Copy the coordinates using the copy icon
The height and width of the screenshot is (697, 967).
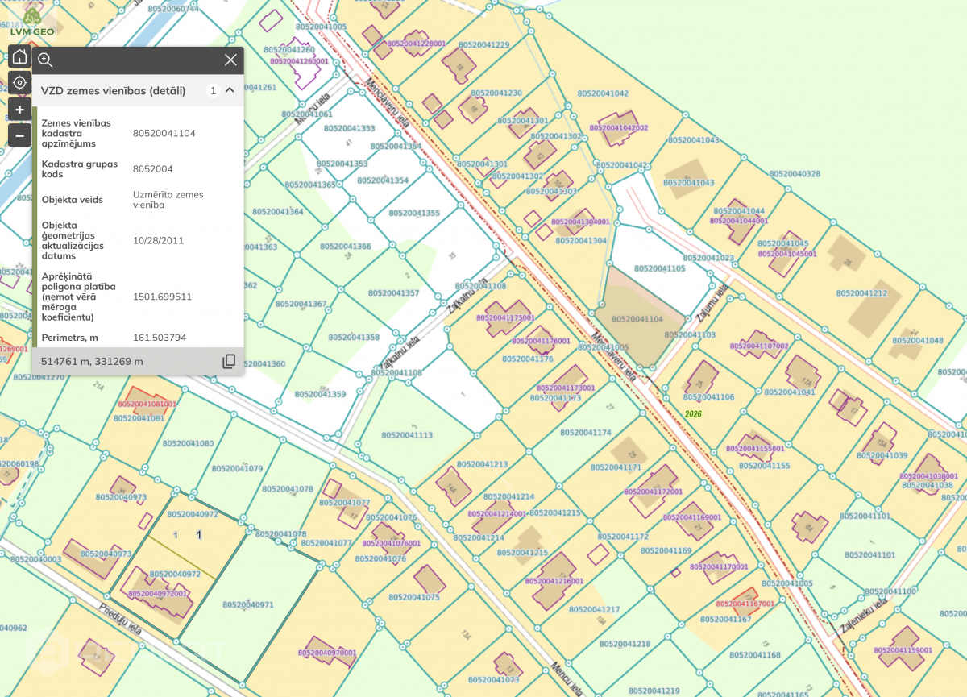229,361
